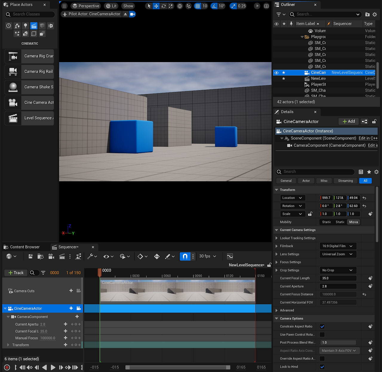Click the Camera Rig Rail icon

(x=13, y=72)
